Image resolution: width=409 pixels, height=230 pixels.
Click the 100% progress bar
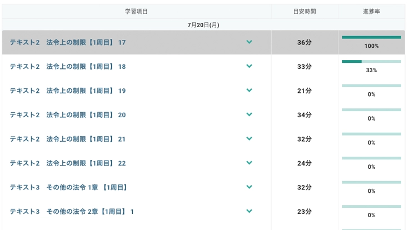coord(371,37)
